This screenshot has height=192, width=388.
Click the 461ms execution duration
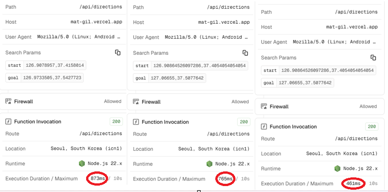pyautogui.click(x=353, y=184)
